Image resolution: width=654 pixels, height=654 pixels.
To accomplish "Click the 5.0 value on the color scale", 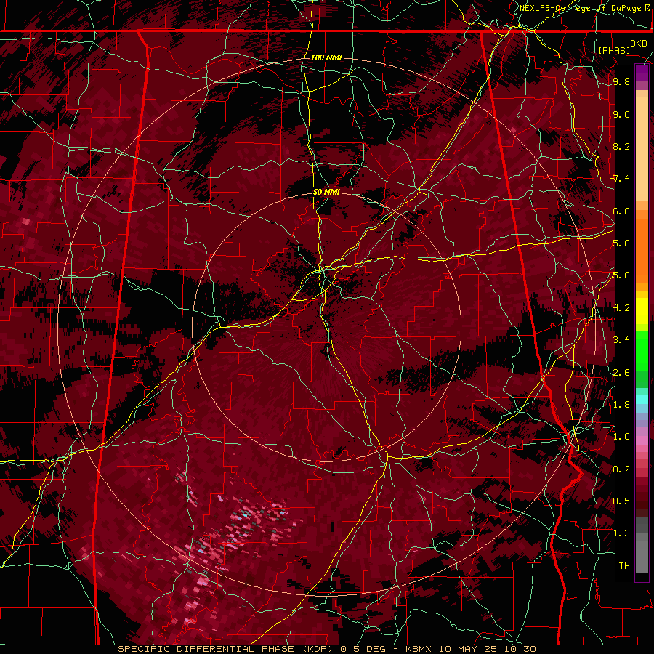I will click(621, 275).
